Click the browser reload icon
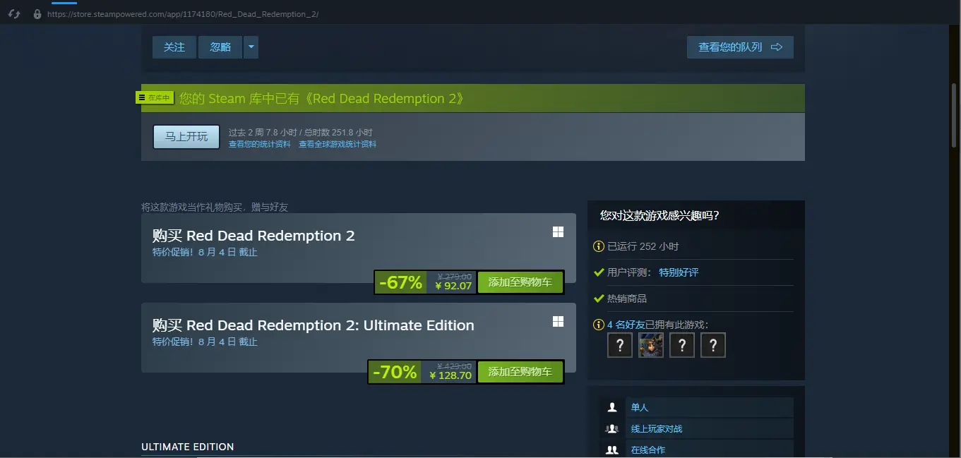The width and height of the screenshot is (961, 458). click(x=14, y=13)
